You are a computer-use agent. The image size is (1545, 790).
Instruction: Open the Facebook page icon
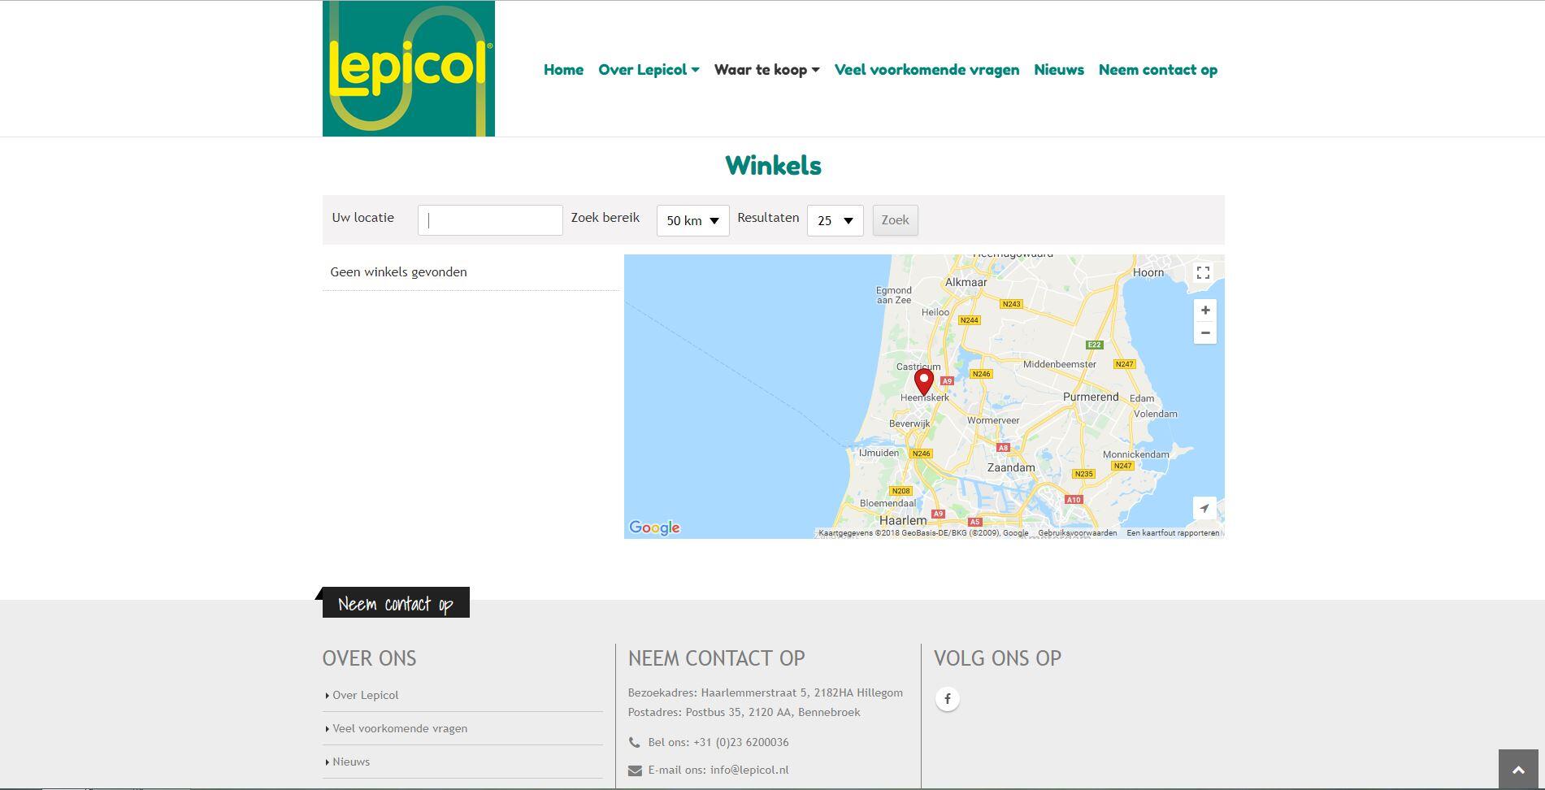pos(947,699)
